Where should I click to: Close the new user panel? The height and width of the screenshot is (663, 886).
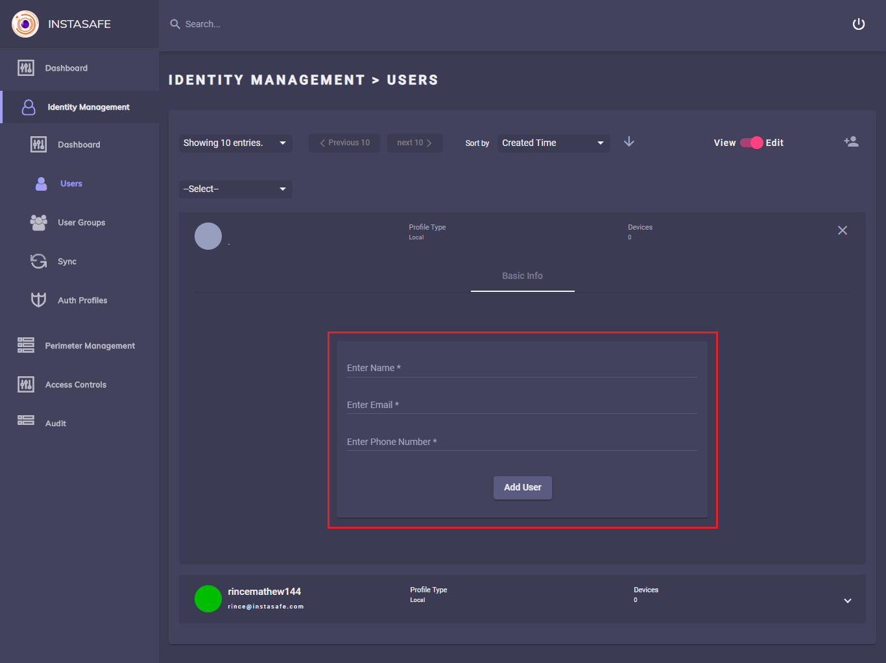point(843,230)
